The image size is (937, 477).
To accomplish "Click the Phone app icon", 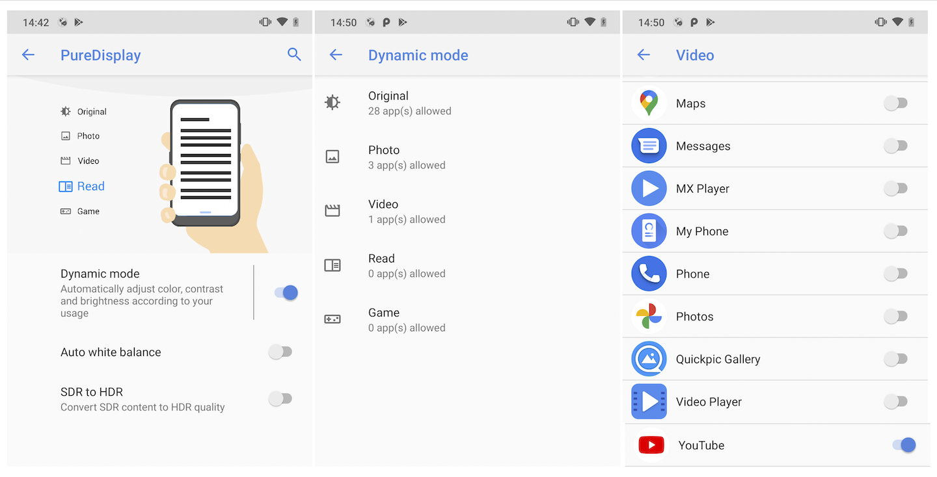I will coord(649,274).
